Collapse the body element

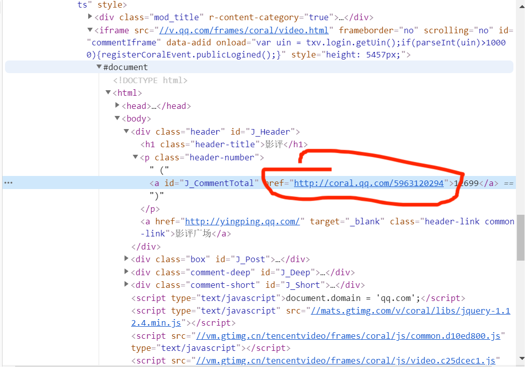tap(117, 118)
